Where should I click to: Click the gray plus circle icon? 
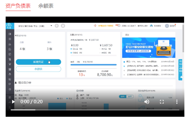(x=57, y=26)
